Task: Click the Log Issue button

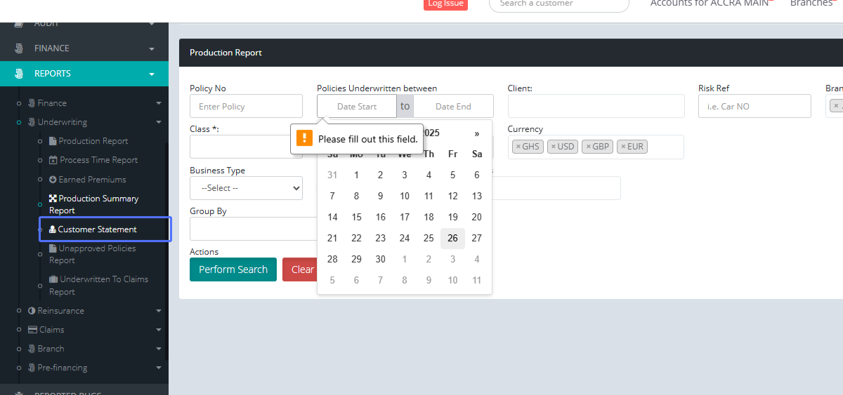Action: [445, 4]
